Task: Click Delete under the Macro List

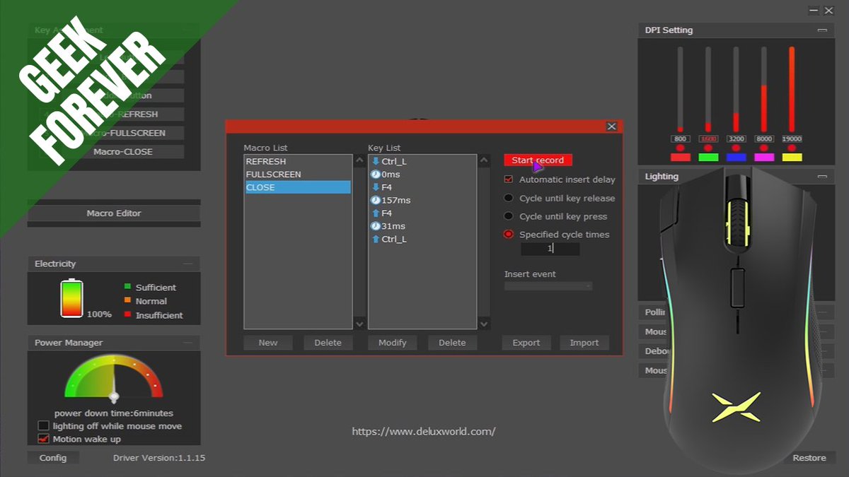Action: point(328,343)
